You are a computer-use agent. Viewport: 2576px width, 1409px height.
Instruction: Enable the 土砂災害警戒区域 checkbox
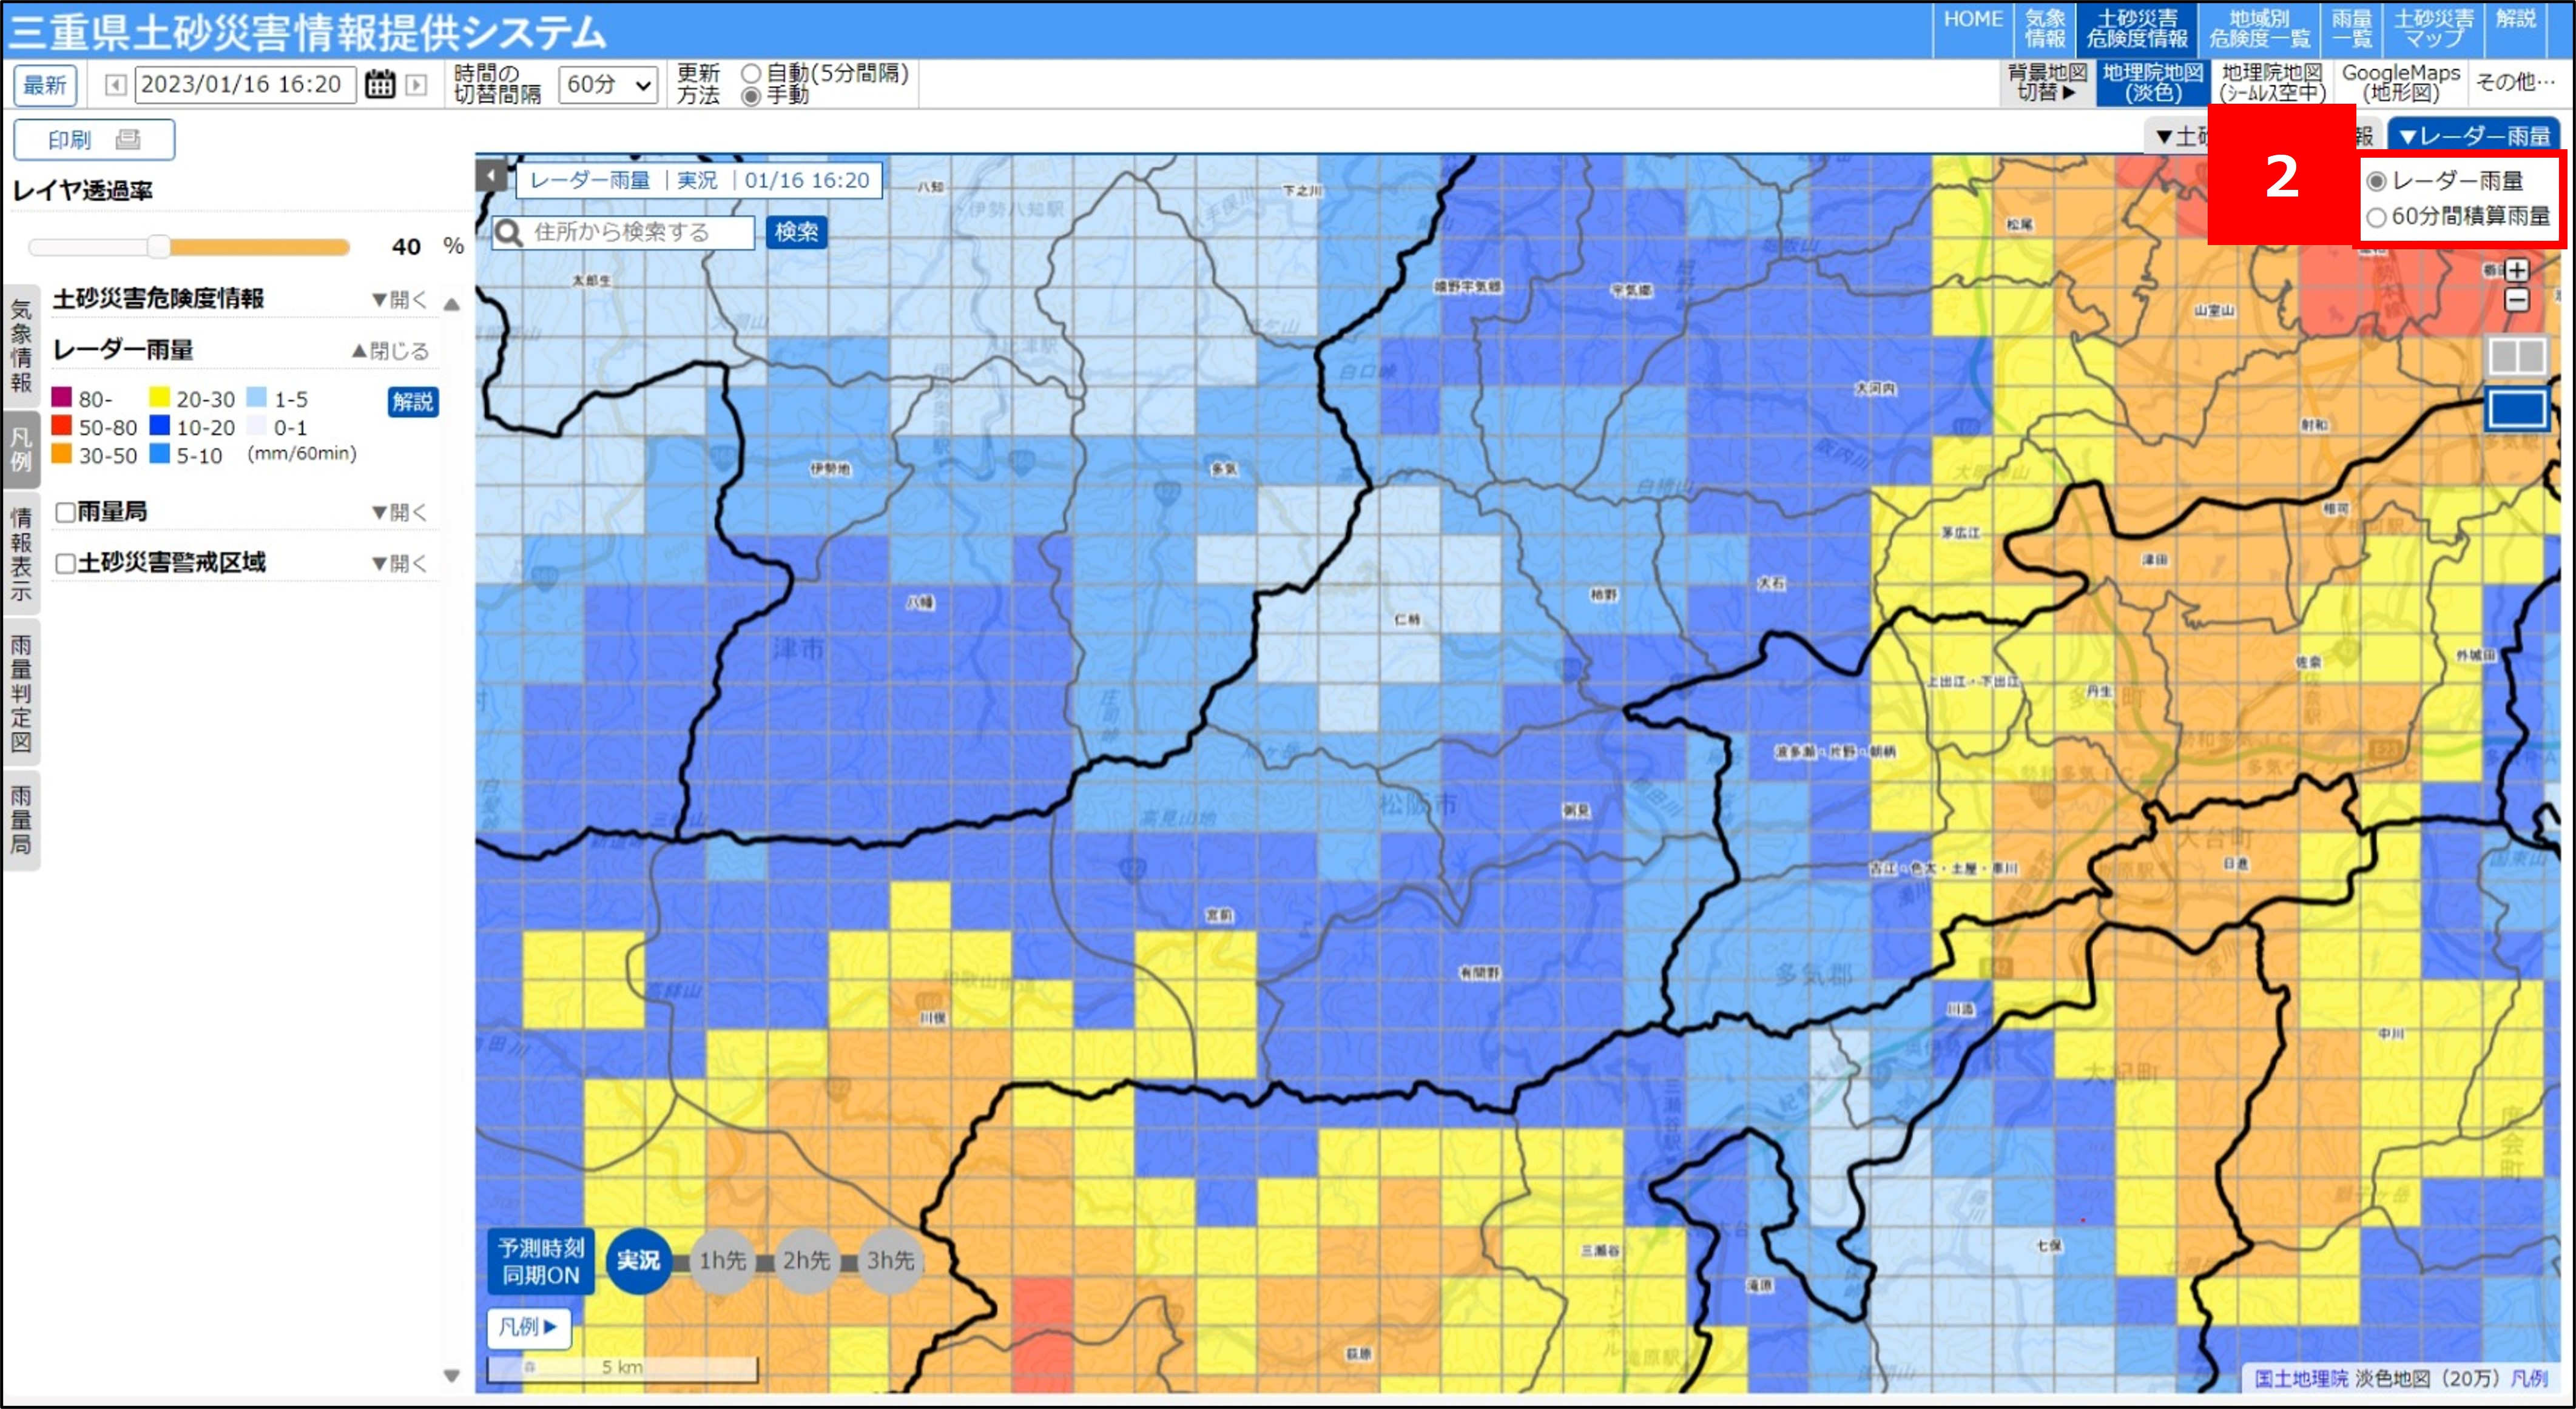click(66, 564)
